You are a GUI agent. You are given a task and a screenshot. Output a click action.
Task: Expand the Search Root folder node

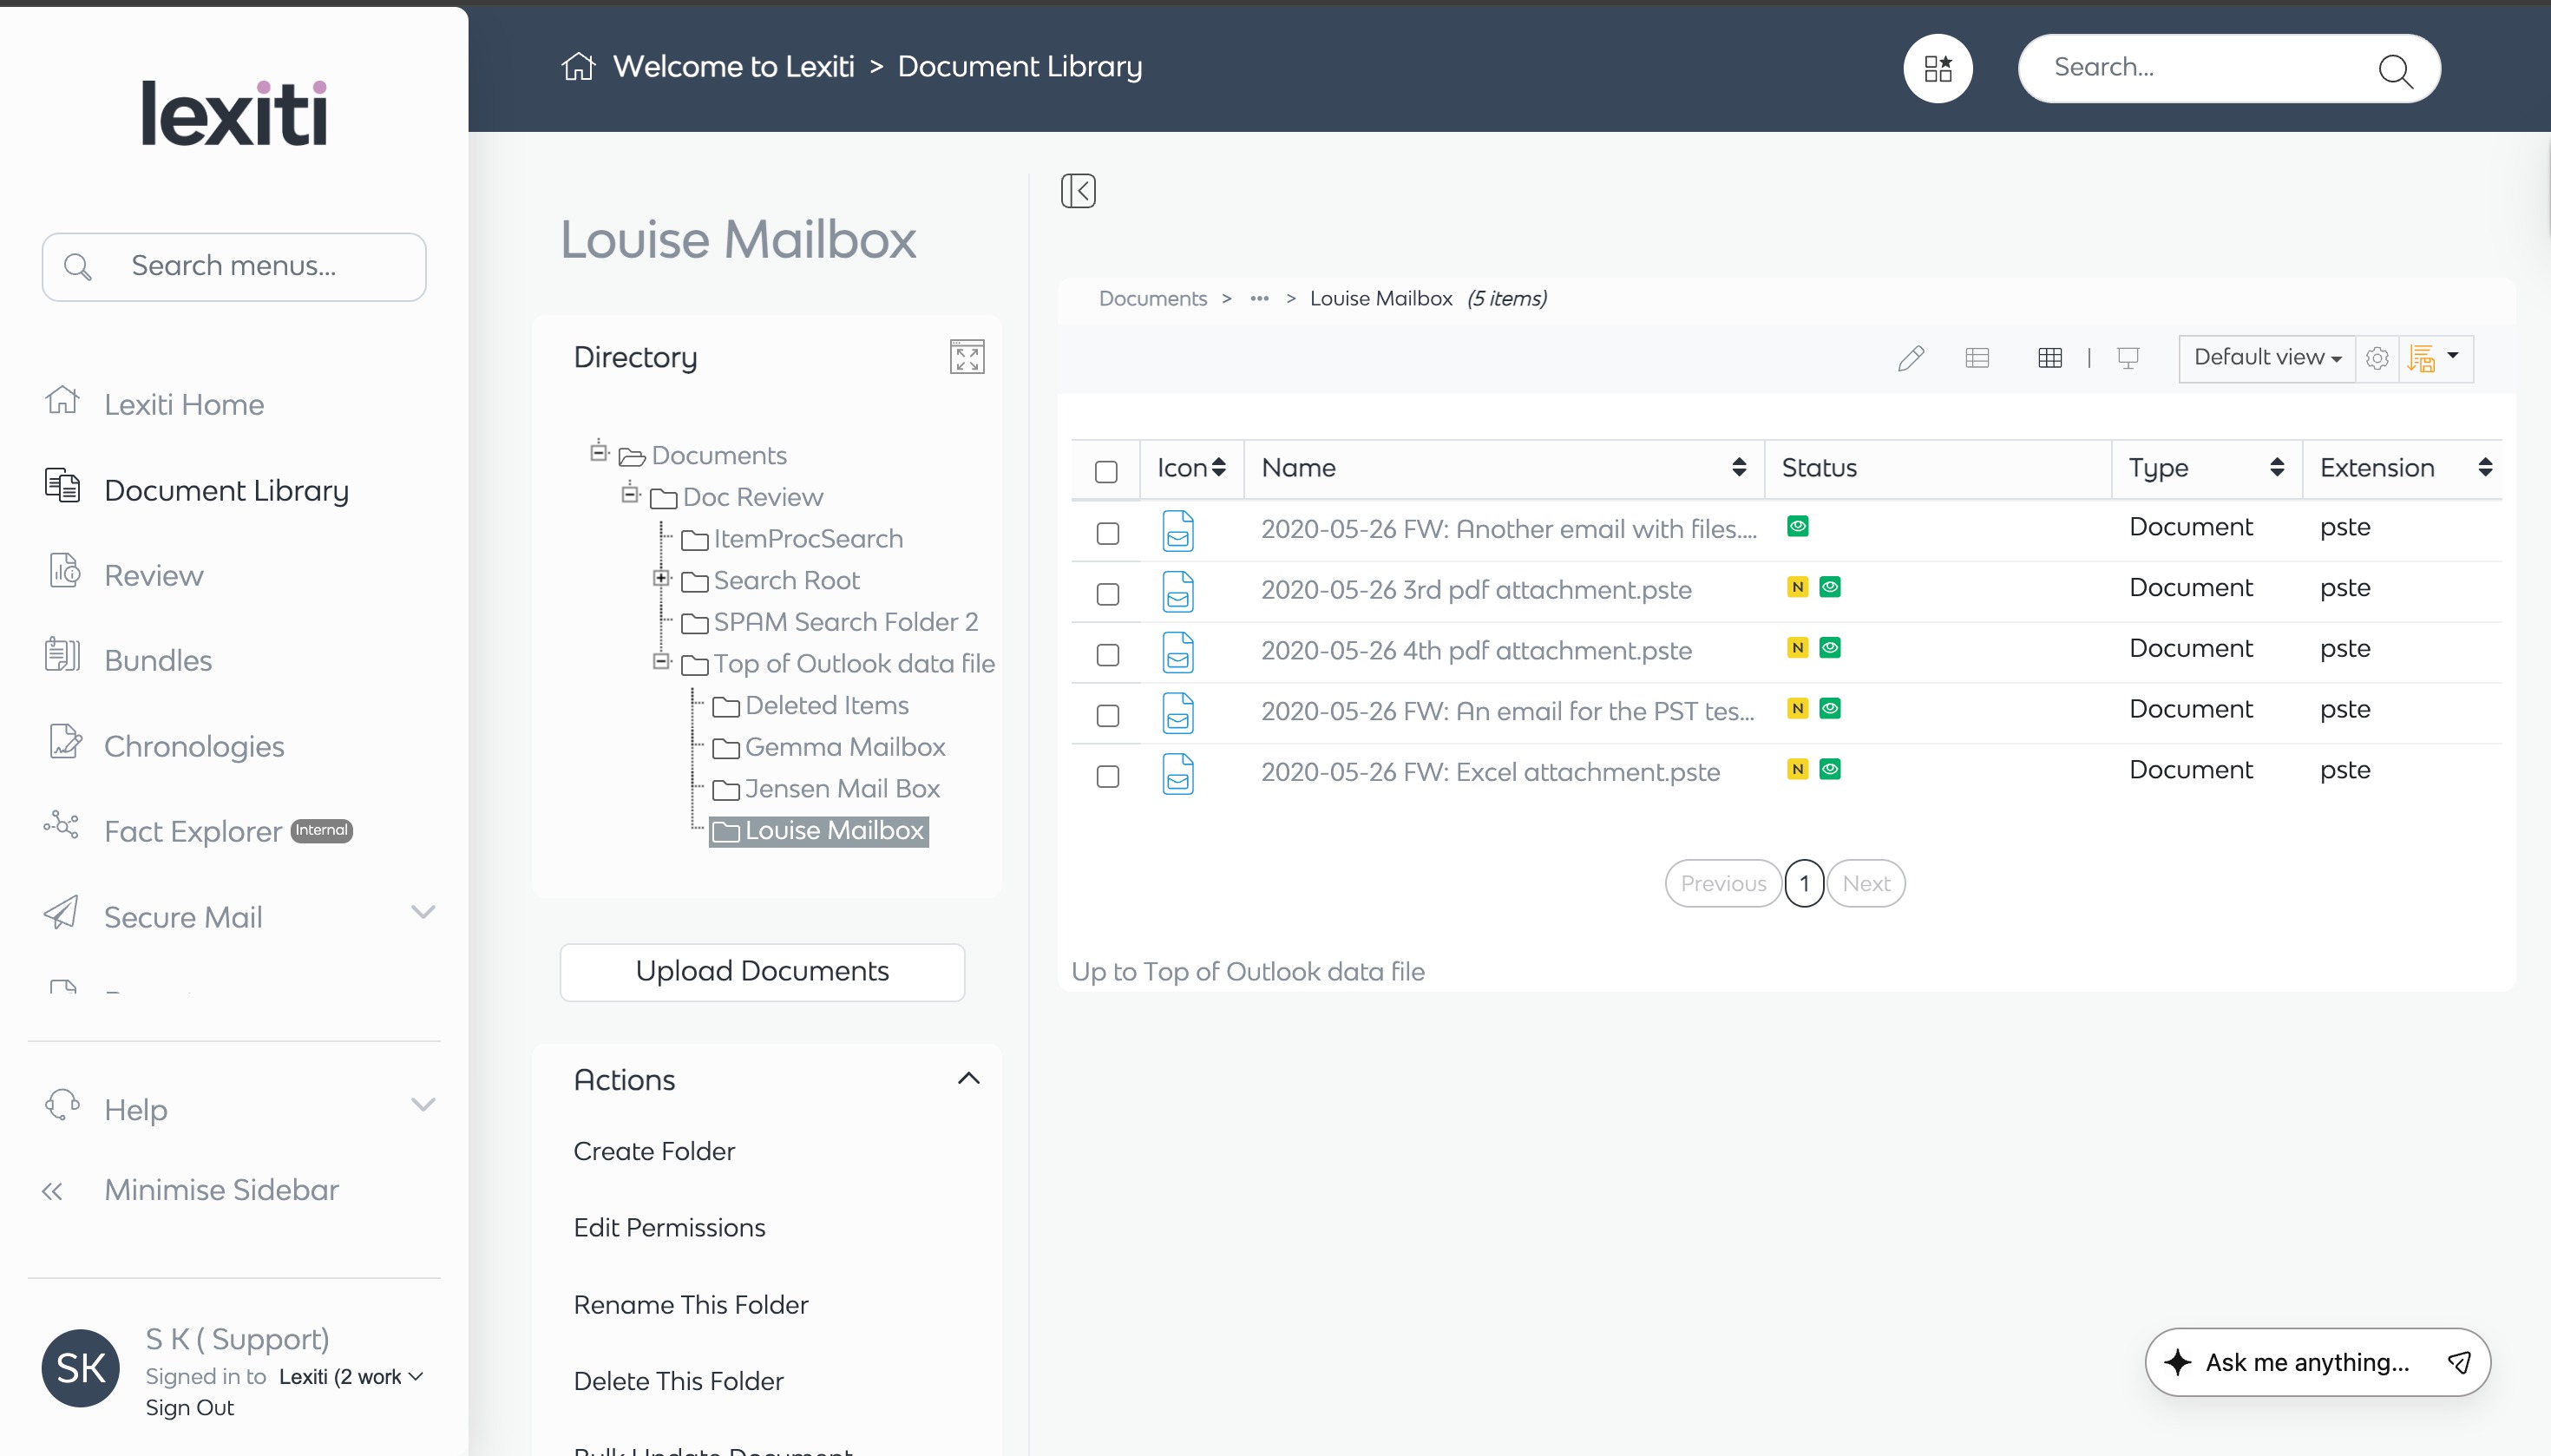click(x=661, y=578)
